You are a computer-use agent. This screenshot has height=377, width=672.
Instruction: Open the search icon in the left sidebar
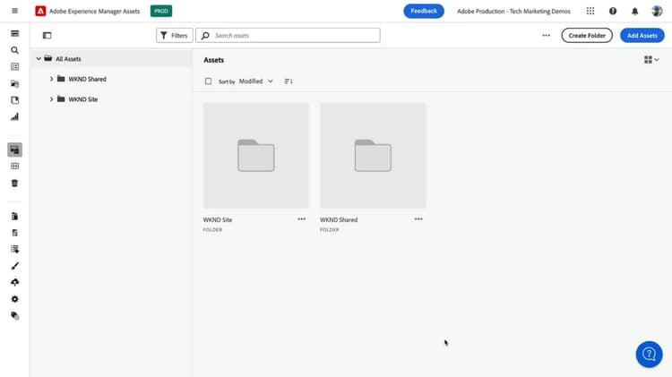click(14, 50)
